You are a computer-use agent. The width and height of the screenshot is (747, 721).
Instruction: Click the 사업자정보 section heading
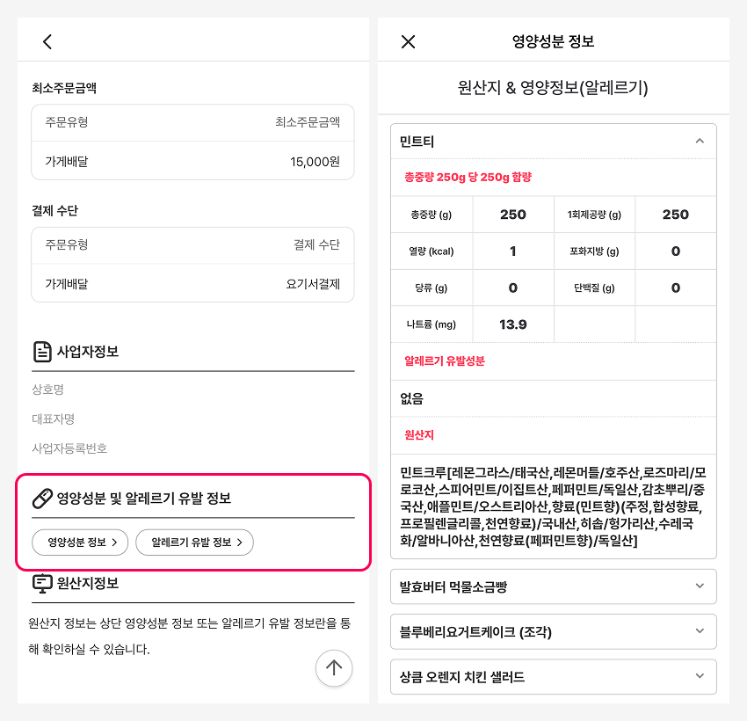(x=88, y=352)
